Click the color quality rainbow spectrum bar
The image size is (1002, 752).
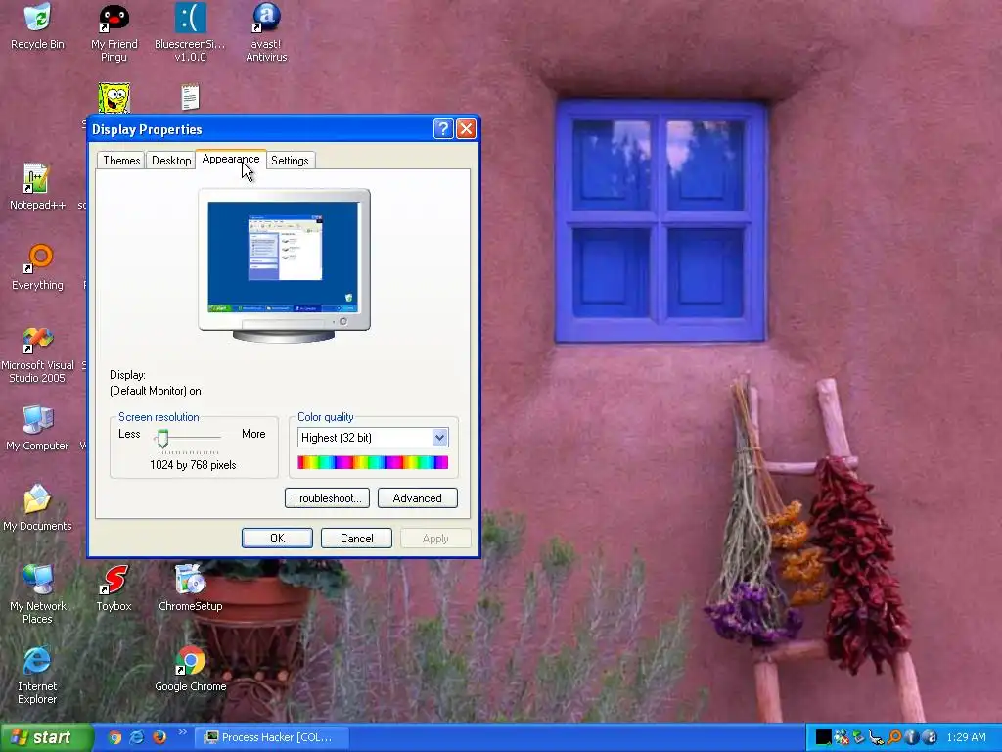coord(373,462)
